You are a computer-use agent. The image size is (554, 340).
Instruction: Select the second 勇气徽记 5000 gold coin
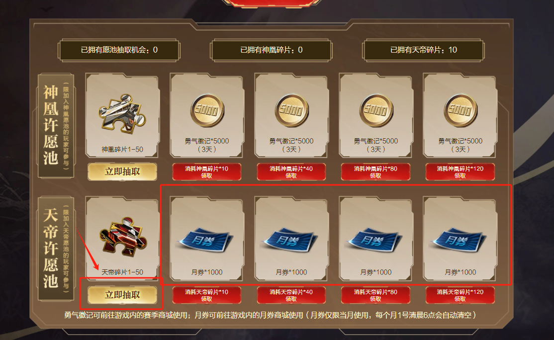pos(291,111)
